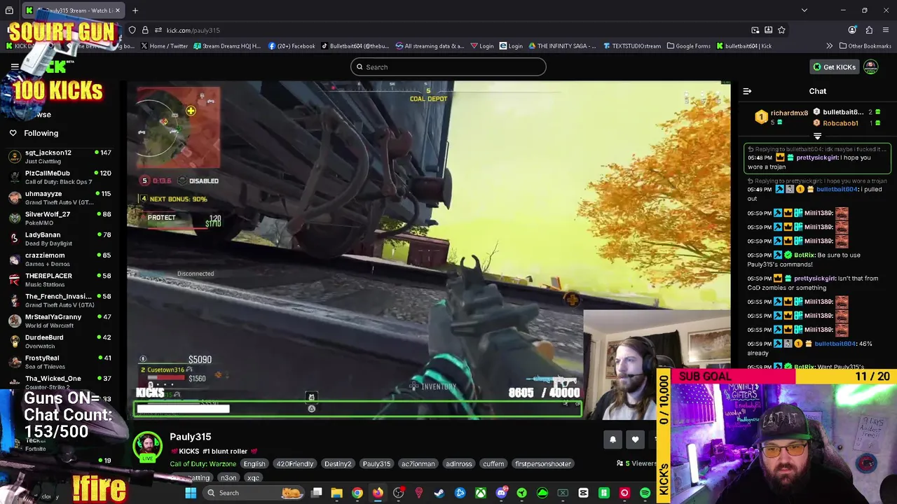Select the English tag
This screenshot has height=504, width=897.
tap(254, 463)
